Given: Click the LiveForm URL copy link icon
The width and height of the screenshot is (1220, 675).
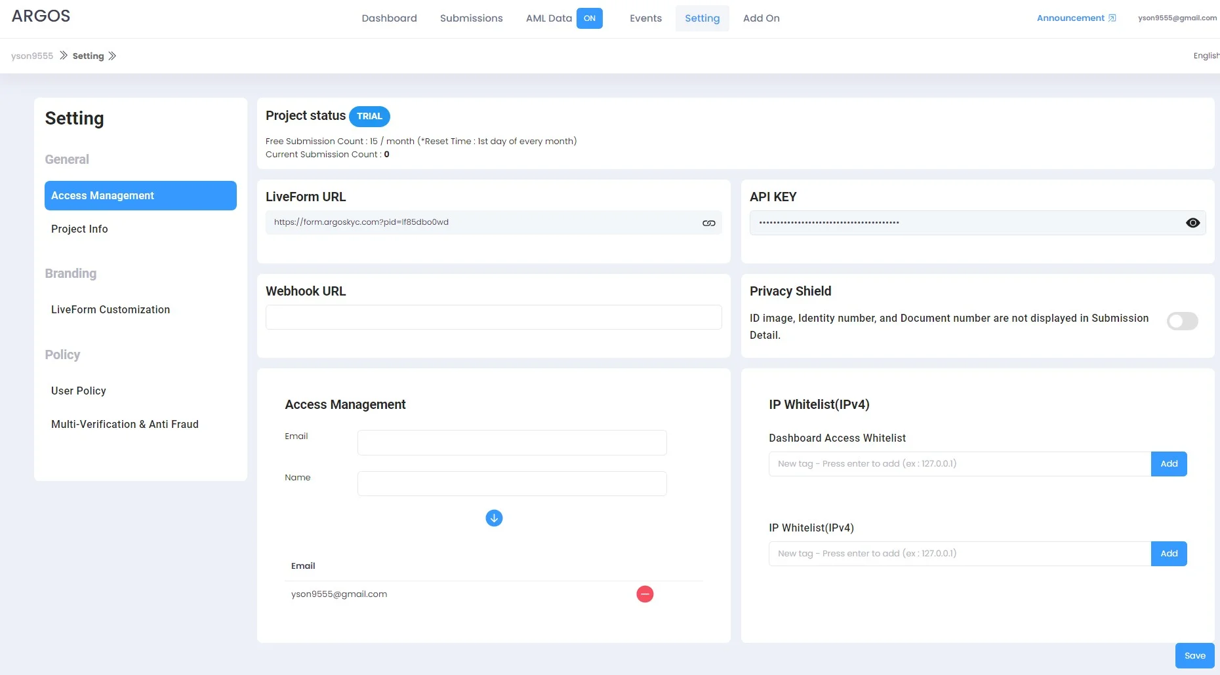Looking at the screenshot, I should click(x=708, y=223).
